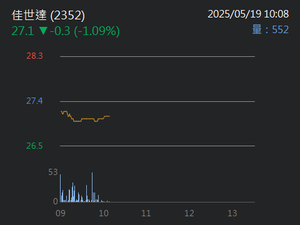
Task: Click the 28.3 upper limit gridline
Action: (x=157, y=56)
